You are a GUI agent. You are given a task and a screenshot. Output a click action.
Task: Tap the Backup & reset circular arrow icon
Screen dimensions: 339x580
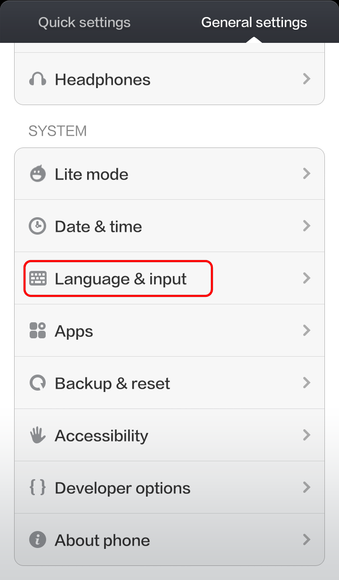tap(38, 383)
